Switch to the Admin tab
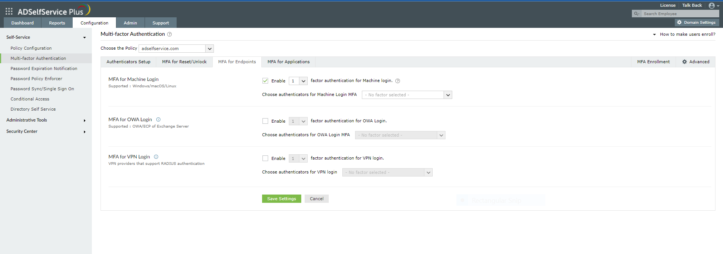Viewport: 723px width, 254px height. [x=130, y=23]
